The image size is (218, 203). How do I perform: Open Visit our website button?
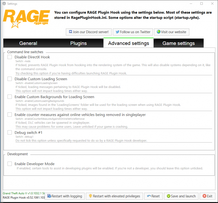click(171, 32)
